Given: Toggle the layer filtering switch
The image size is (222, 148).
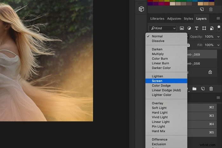Looking at the screenshot, I should click(x=219, y=28).
